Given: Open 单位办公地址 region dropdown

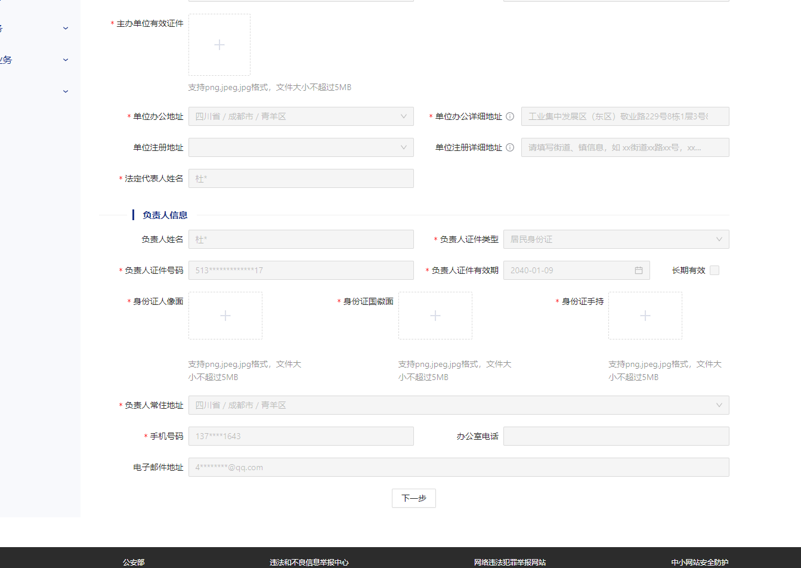Looking at the screenshot, I should (301, 116).
